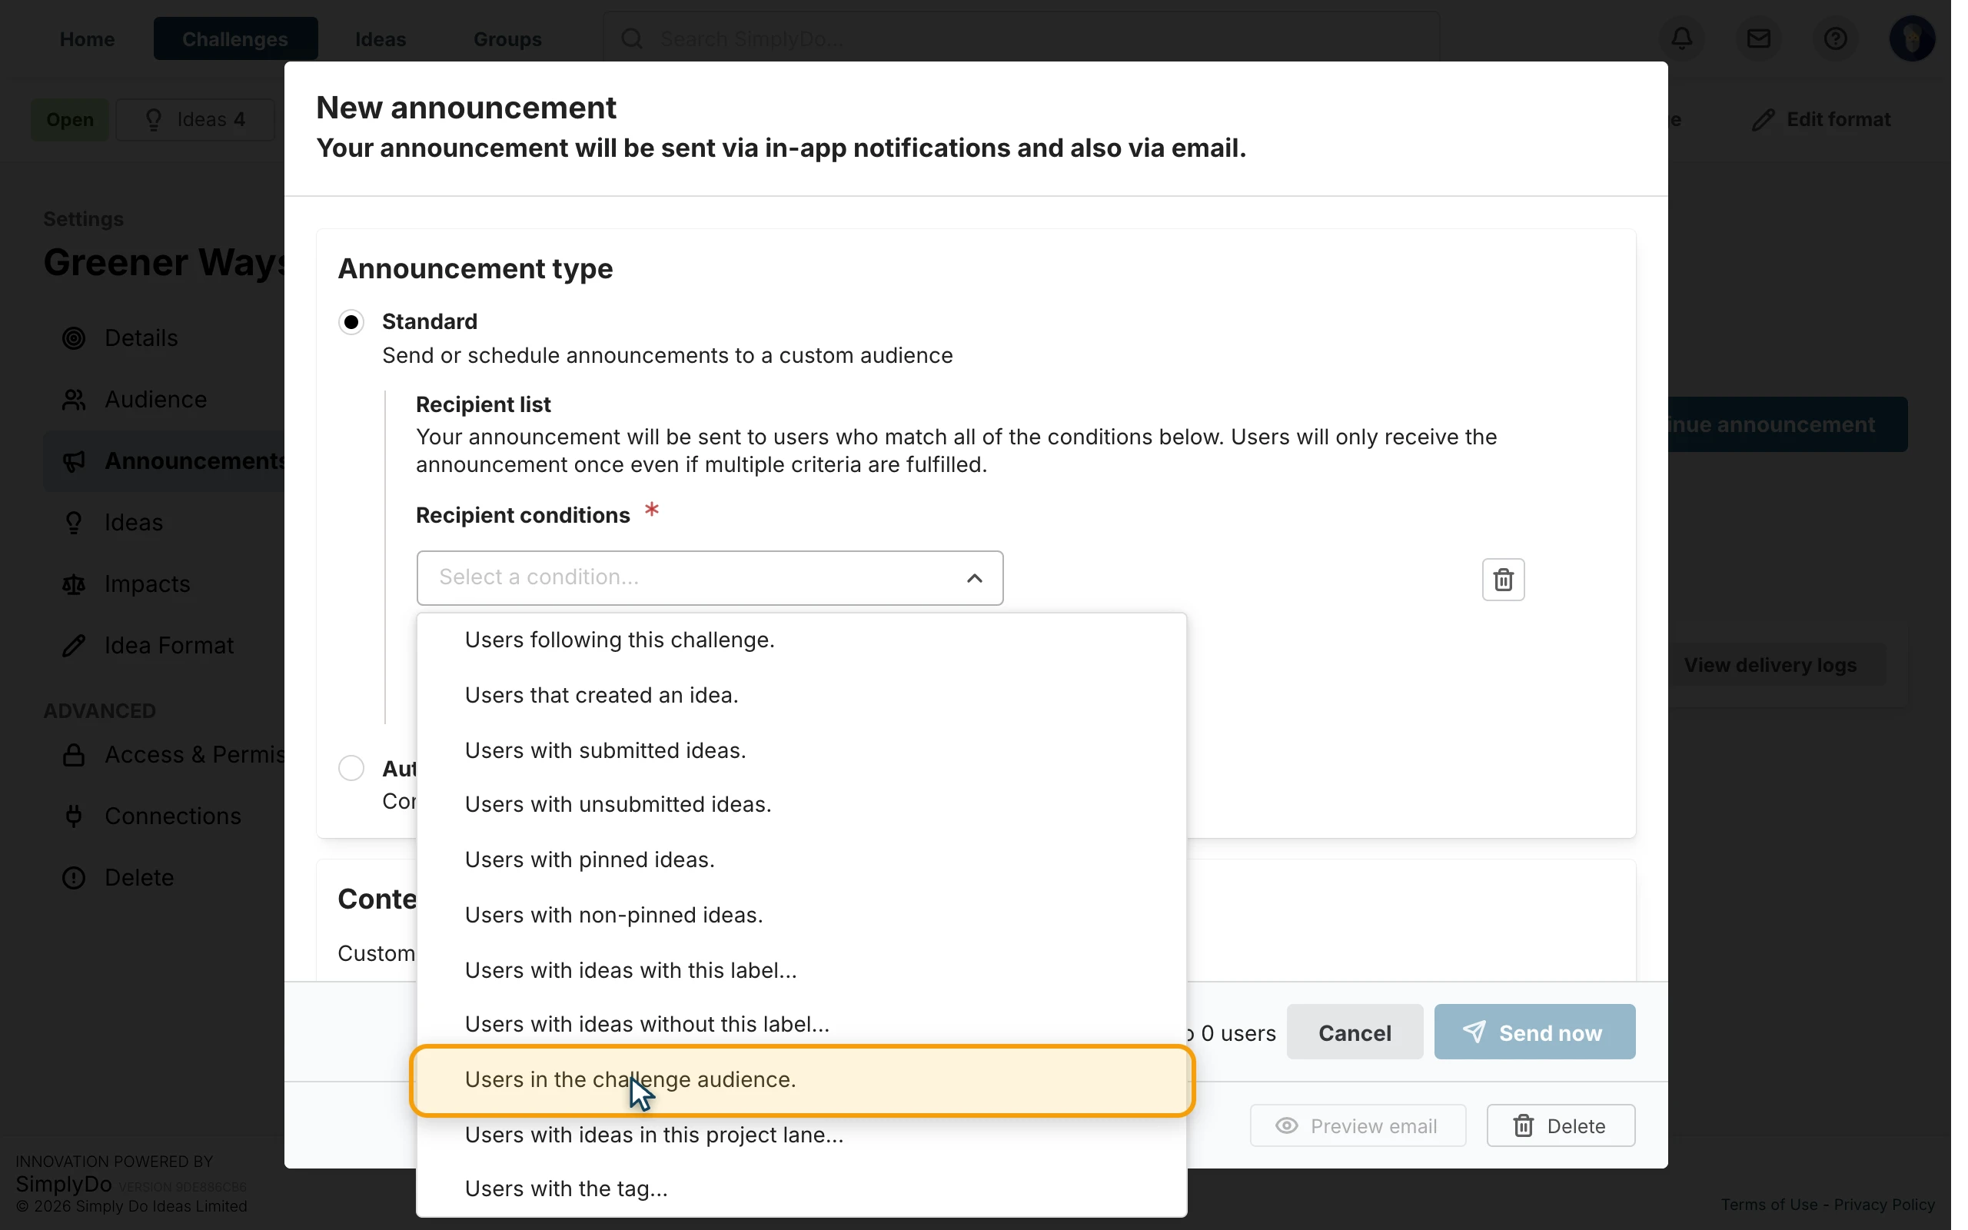Screen dimensions: 1968x1230
Task: Choose Users in the challenge audience
Action: (x=801, y=1080)
